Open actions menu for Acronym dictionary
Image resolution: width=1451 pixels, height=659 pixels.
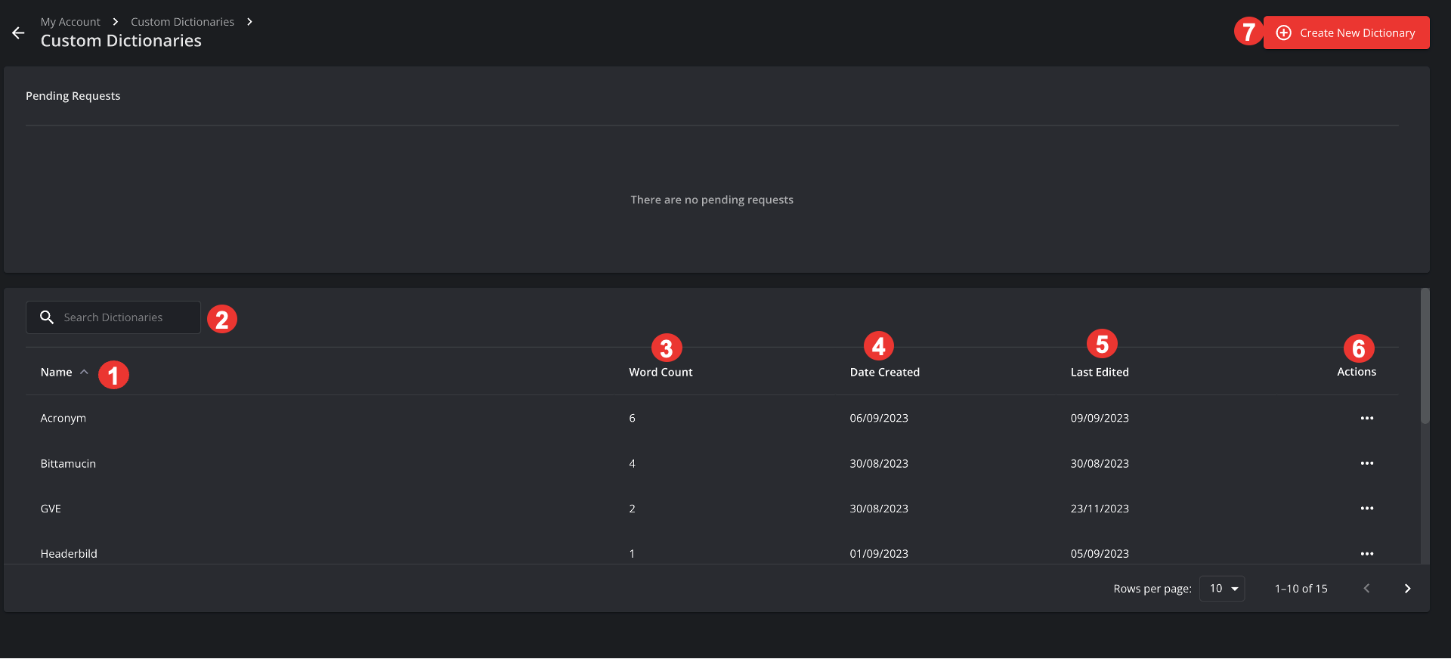tap(1366, 418)
